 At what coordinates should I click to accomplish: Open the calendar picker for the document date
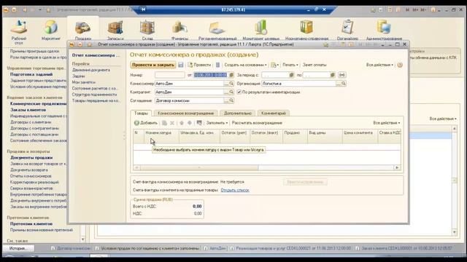(x=231, y=75)
